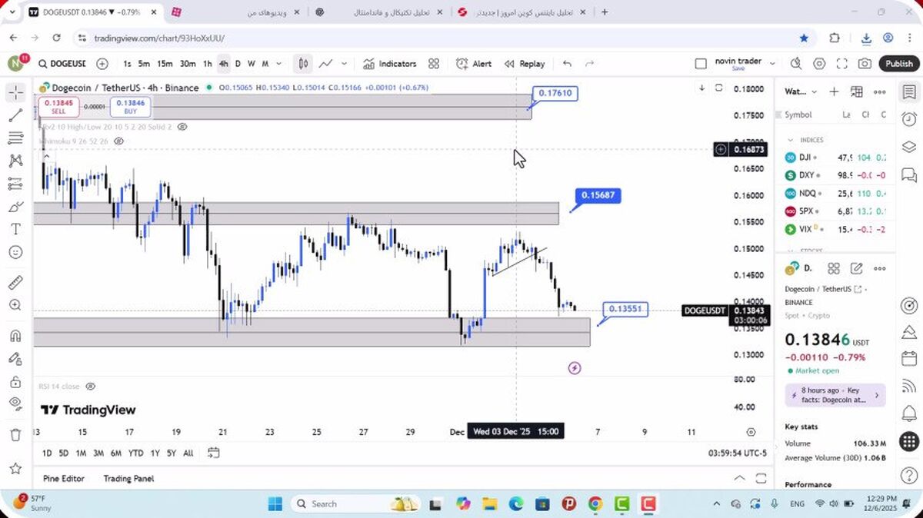The height and width of the screenshot is (518, 923).
Task: Toggle hide all drawings eye icon
Action: (x=15, y=403)
